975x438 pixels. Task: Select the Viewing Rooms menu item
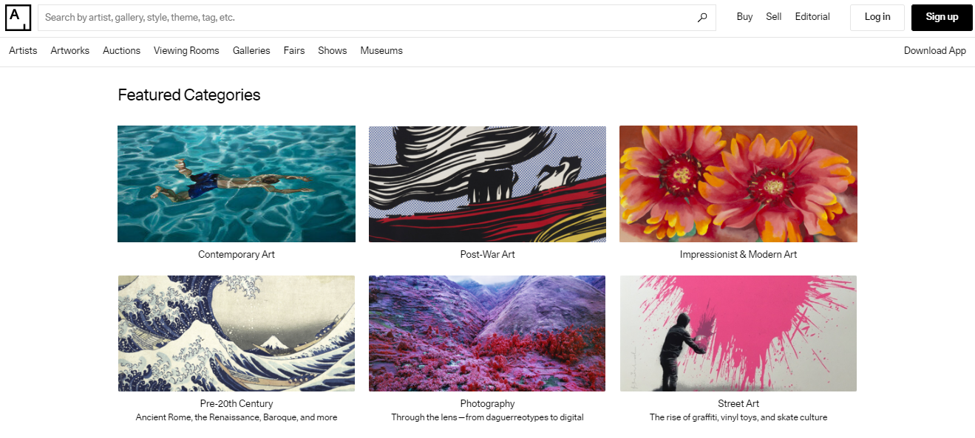click(186, 50)
